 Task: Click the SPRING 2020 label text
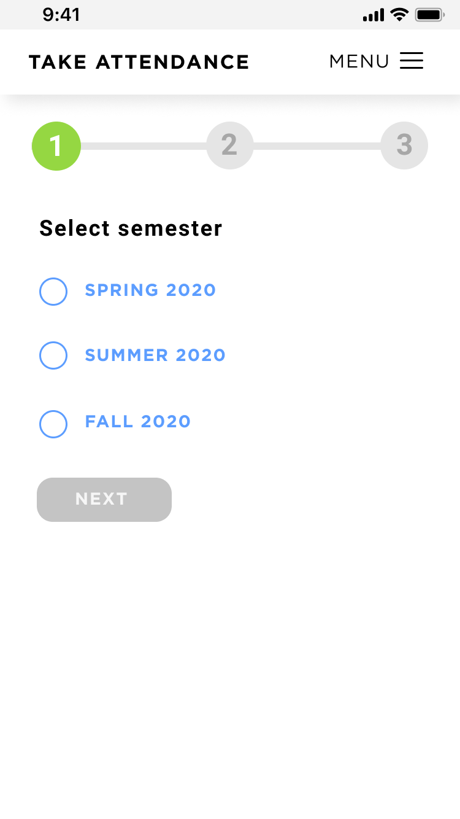pyautogui.click(x=150, y=290)
